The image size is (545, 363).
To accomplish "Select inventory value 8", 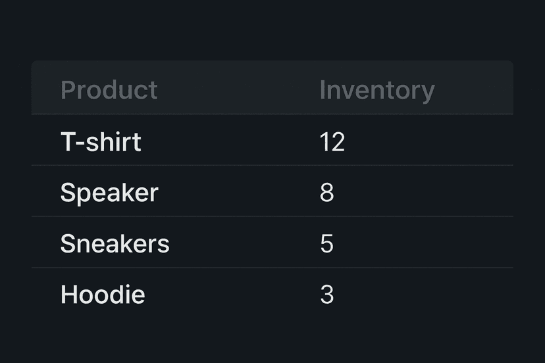I will [x=326, y=193].
